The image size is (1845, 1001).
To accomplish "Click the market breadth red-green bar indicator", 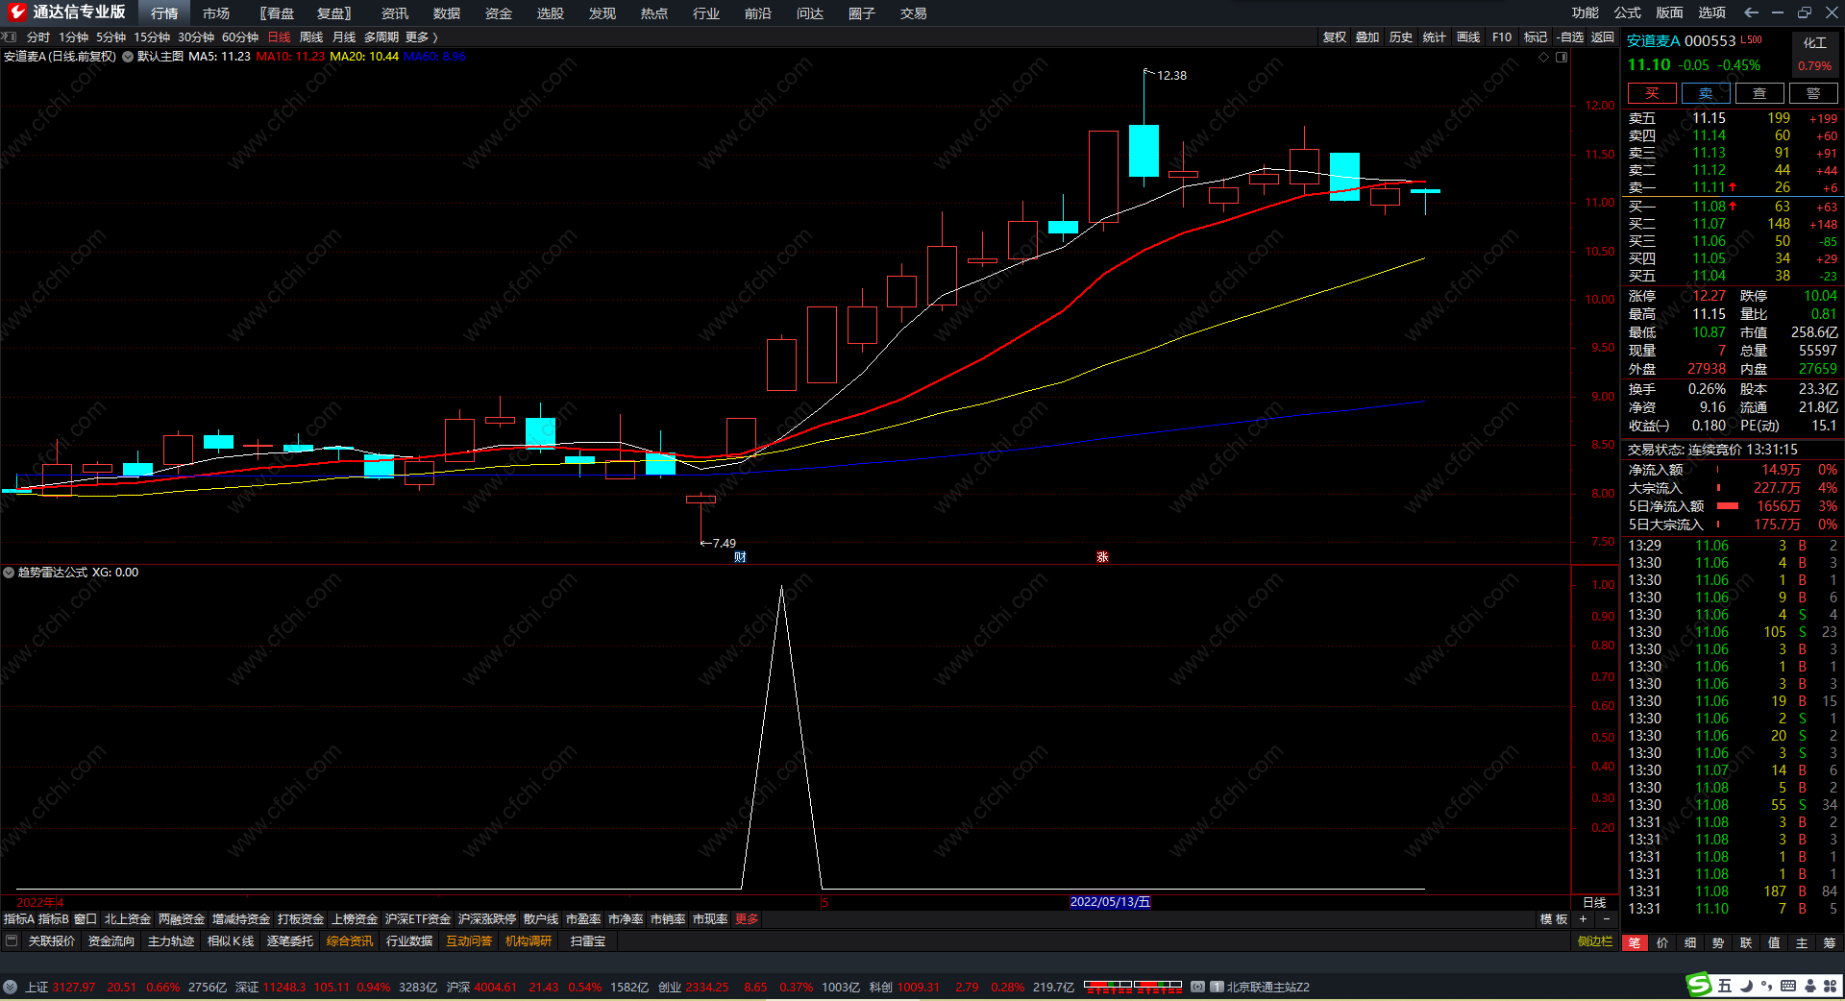I will coord(1133,987).
